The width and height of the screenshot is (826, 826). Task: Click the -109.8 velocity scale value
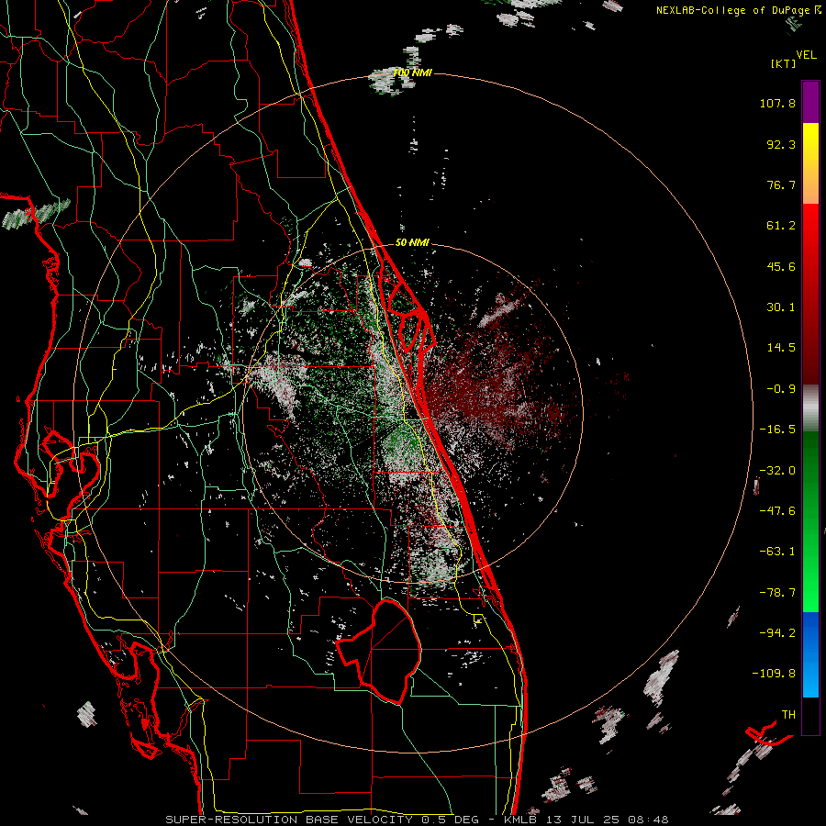(774, 674)
